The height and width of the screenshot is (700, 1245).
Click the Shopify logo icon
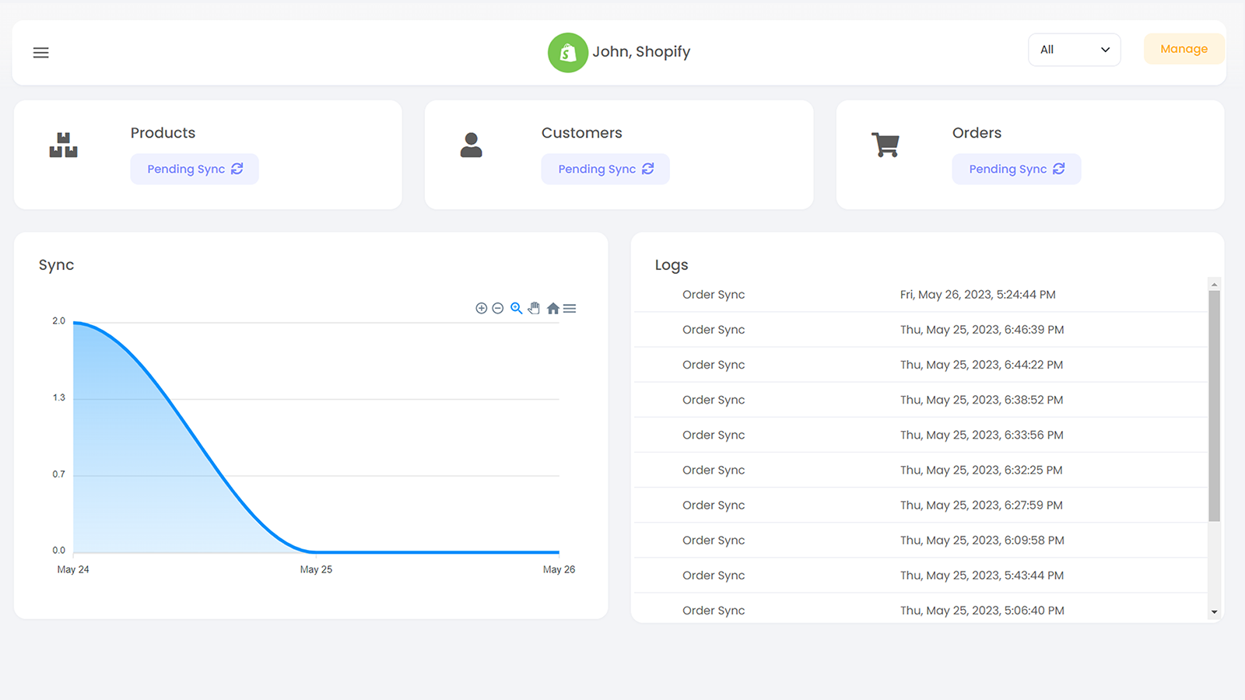[x=567, y=53]
